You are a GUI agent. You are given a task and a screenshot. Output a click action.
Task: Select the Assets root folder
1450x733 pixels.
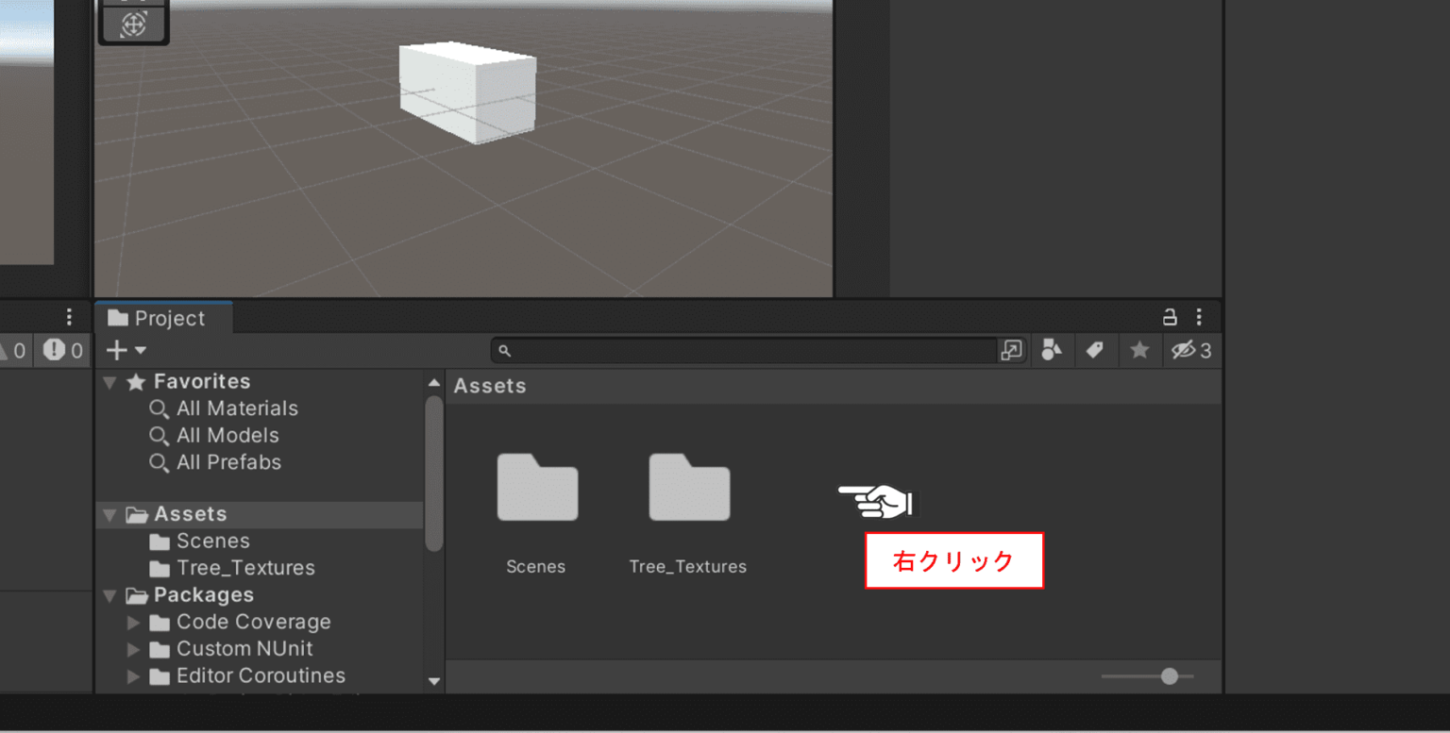point(191,513)
